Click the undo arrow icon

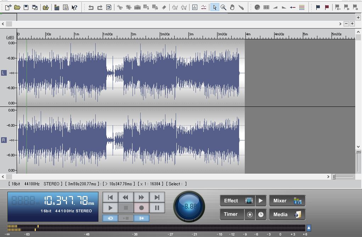[x=91, y=7]
